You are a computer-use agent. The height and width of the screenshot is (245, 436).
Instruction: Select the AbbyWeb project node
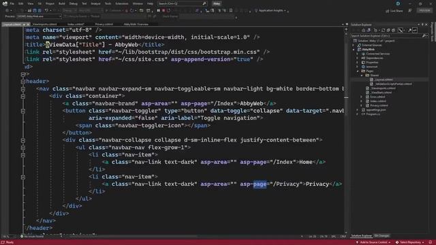pyautogui.click(x=368, y=50)
